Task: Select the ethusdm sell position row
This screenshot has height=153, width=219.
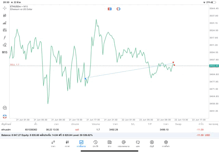Action: [x=103, y=130]
